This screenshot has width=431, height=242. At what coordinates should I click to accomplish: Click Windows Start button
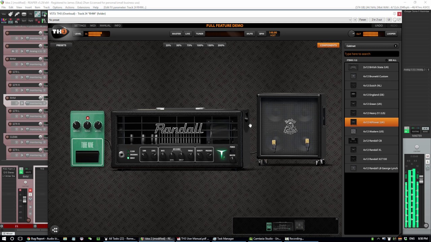pos(4,239)
